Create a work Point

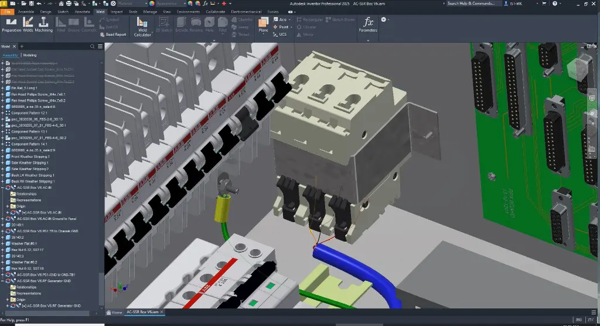coord(281,27)
